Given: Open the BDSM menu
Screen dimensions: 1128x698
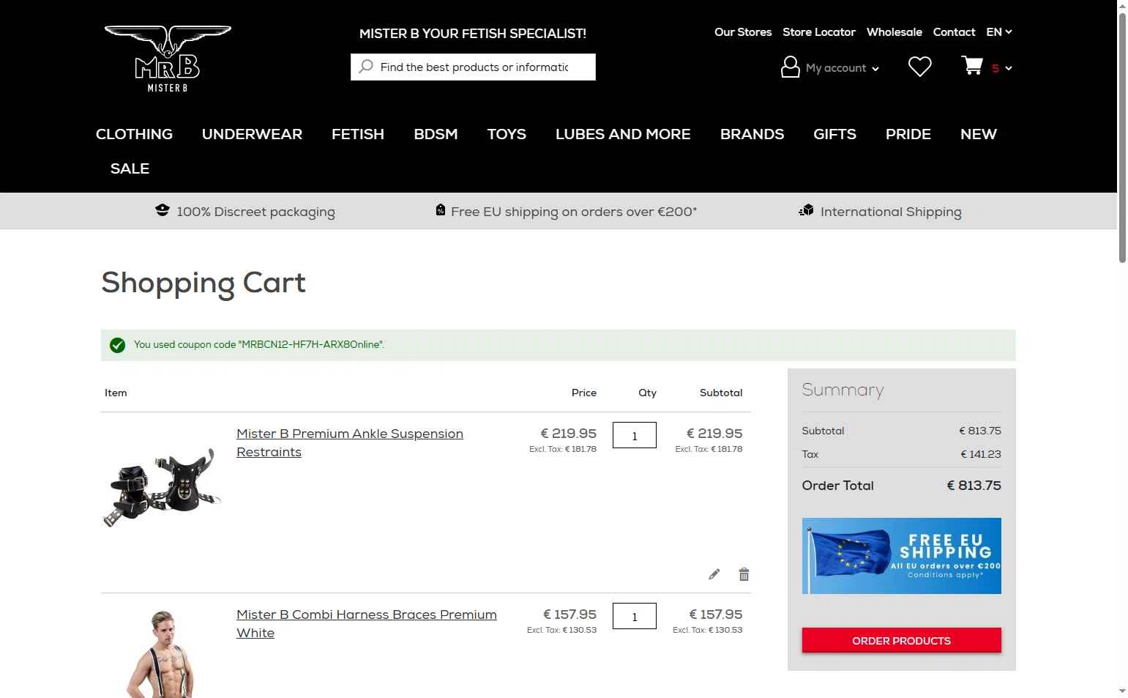Looking at the screenshot, I should click(x=436, y=134).
